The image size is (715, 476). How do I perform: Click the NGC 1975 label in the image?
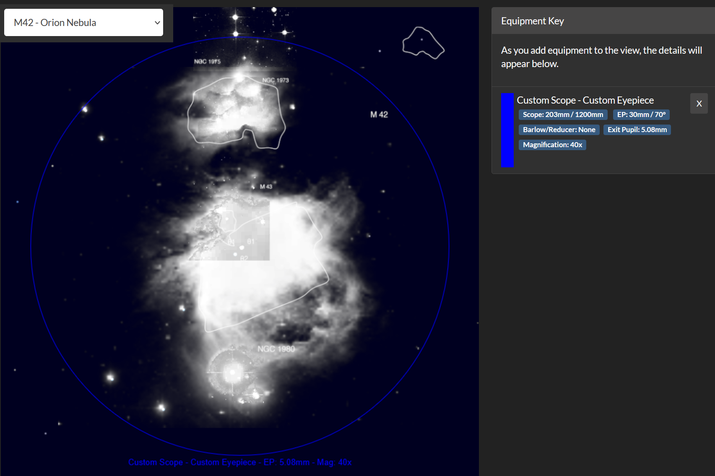(207, 62)
